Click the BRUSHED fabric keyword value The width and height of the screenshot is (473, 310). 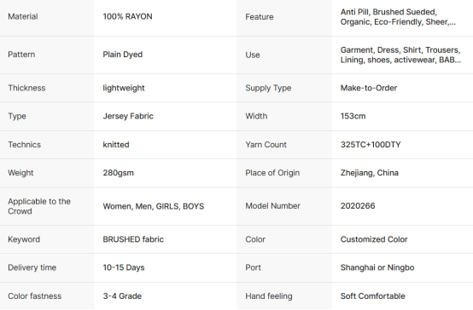coord(133,239)
